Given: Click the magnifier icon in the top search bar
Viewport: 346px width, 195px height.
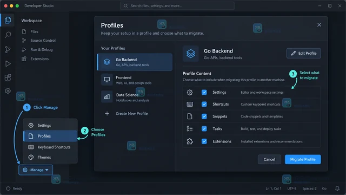Looking at the screenshot, I should 125,6.
